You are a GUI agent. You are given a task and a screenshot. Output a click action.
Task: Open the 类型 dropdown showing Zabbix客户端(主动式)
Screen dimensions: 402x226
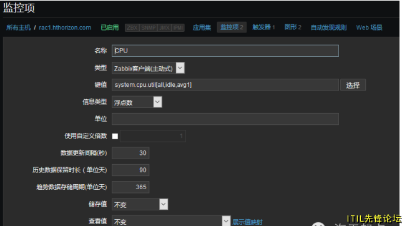pos(148,68)
